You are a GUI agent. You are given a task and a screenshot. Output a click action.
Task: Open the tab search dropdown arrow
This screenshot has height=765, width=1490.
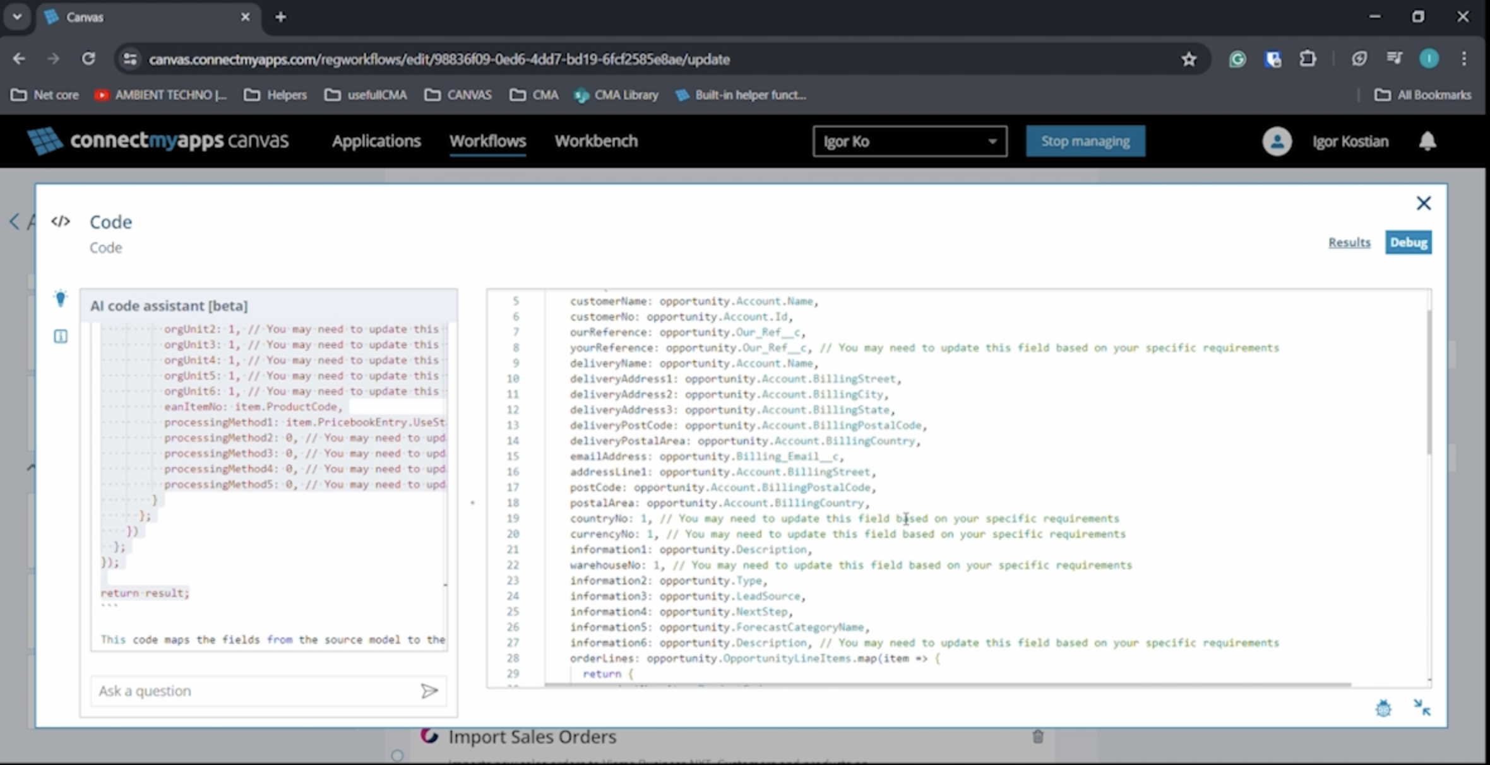pyautogui.click(x=17, y=16)
